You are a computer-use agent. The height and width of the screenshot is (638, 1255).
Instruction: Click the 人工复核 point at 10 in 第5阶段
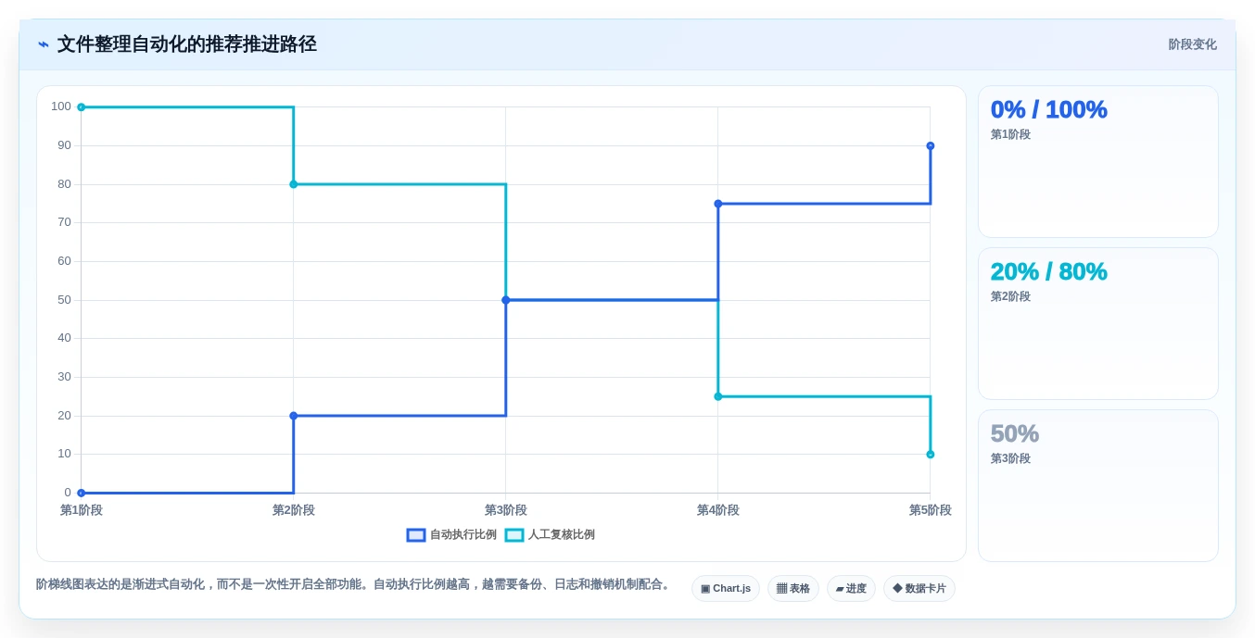coord(931,455)
